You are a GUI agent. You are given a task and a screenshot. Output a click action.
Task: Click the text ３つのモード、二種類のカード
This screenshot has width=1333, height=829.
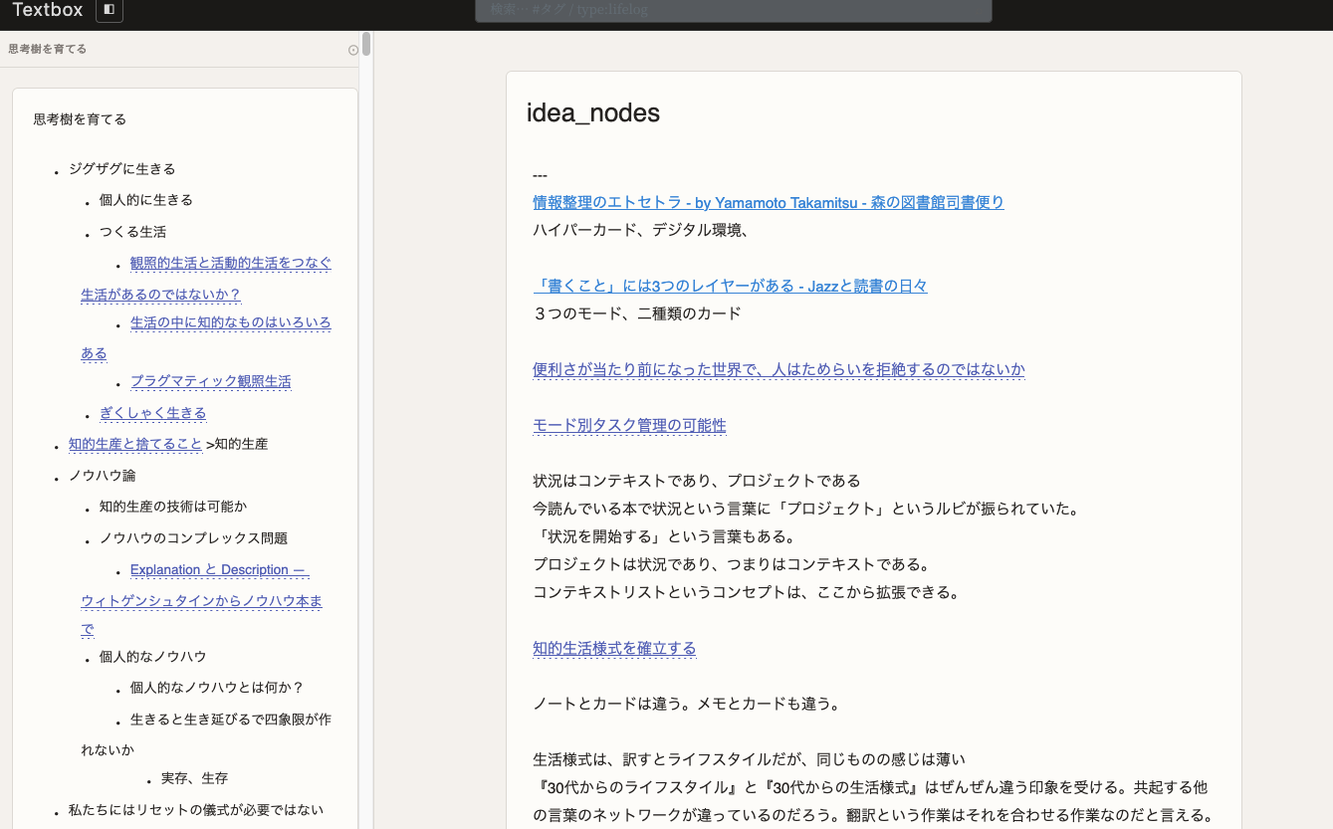pyautogui.click(x=637, y=313)
